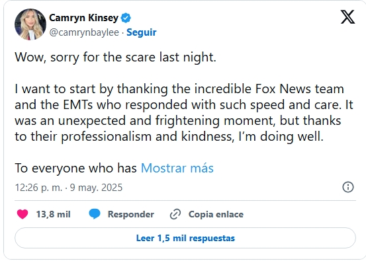This screenshot has width=366, height=261.
Task: Click the blue reply speech bubble icon
Action: click(x=95, y=214)
